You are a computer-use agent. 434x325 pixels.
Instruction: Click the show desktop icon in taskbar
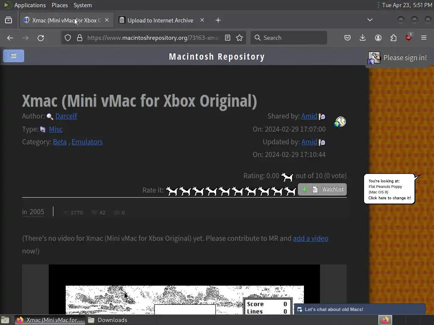(5, 320)
